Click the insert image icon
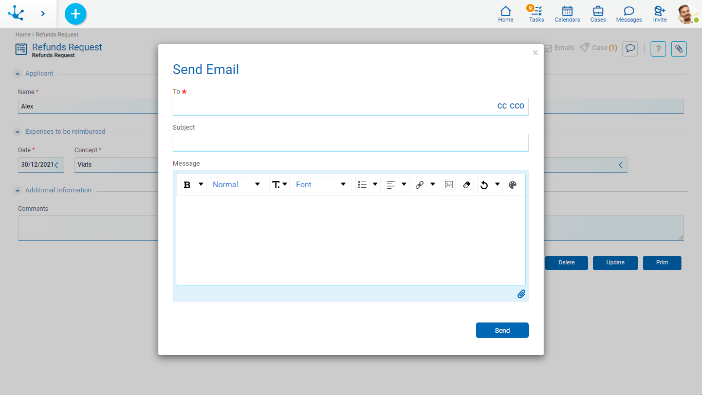The width and height of the screenshot is (702, 395). 449,185
